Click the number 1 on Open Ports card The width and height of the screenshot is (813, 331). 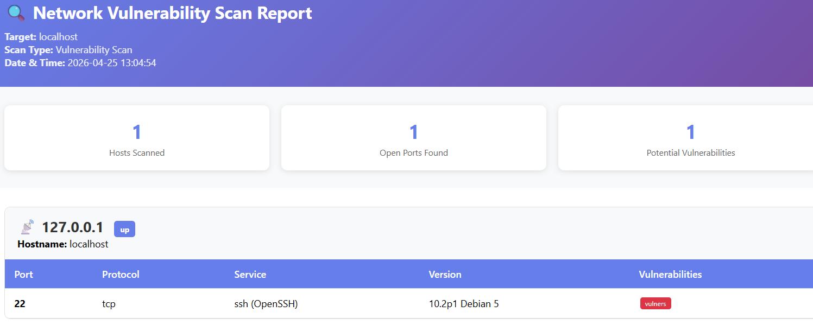(x=413, y=131)
